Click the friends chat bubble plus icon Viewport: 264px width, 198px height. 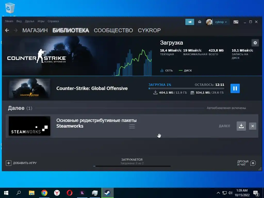click(x=253, y=163)
